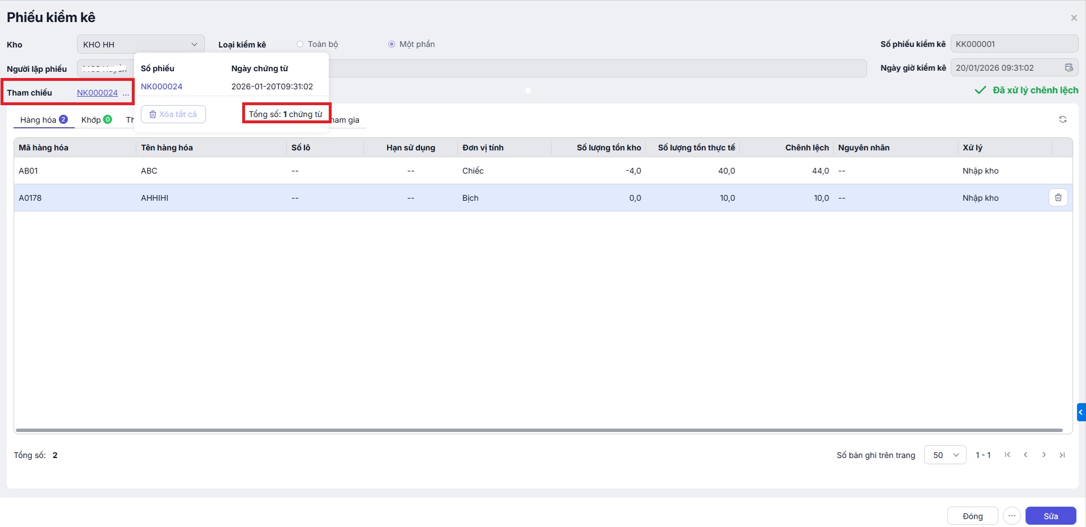Expand the Tham chiếu ellipsis for more references
This screenshot has height=527, width=1086.
126,93
